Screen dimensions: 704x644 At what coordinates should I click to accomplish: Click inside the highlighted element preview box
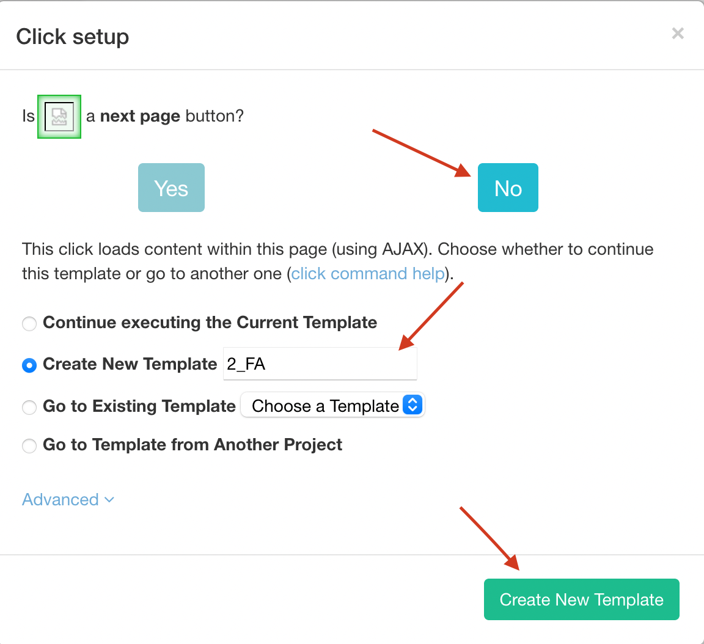[x=59, y=116]
